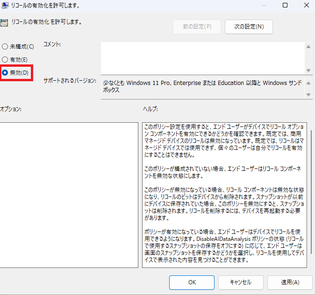This screenshot has width=315, height=295.
Task: Apply changes with 適用(A) button
Action: click(x=290, y=282)
